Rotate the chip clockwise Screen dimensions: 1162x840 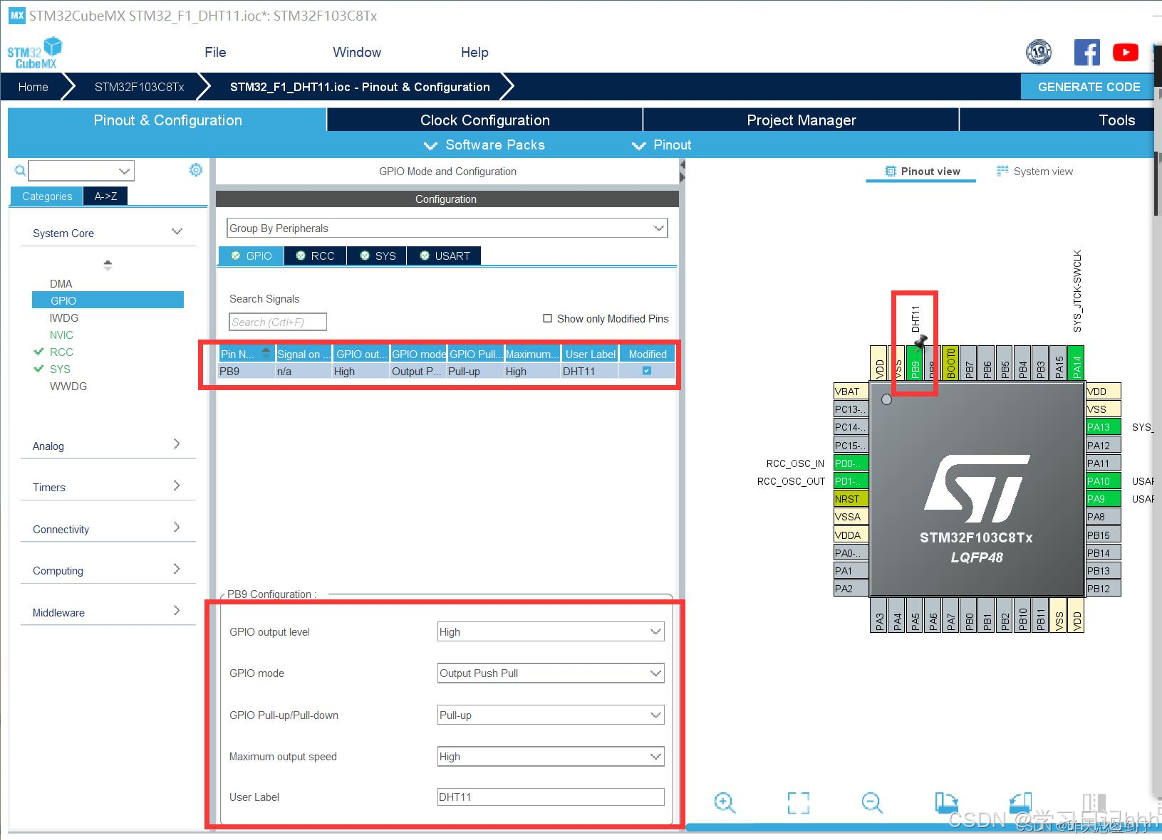946,803
